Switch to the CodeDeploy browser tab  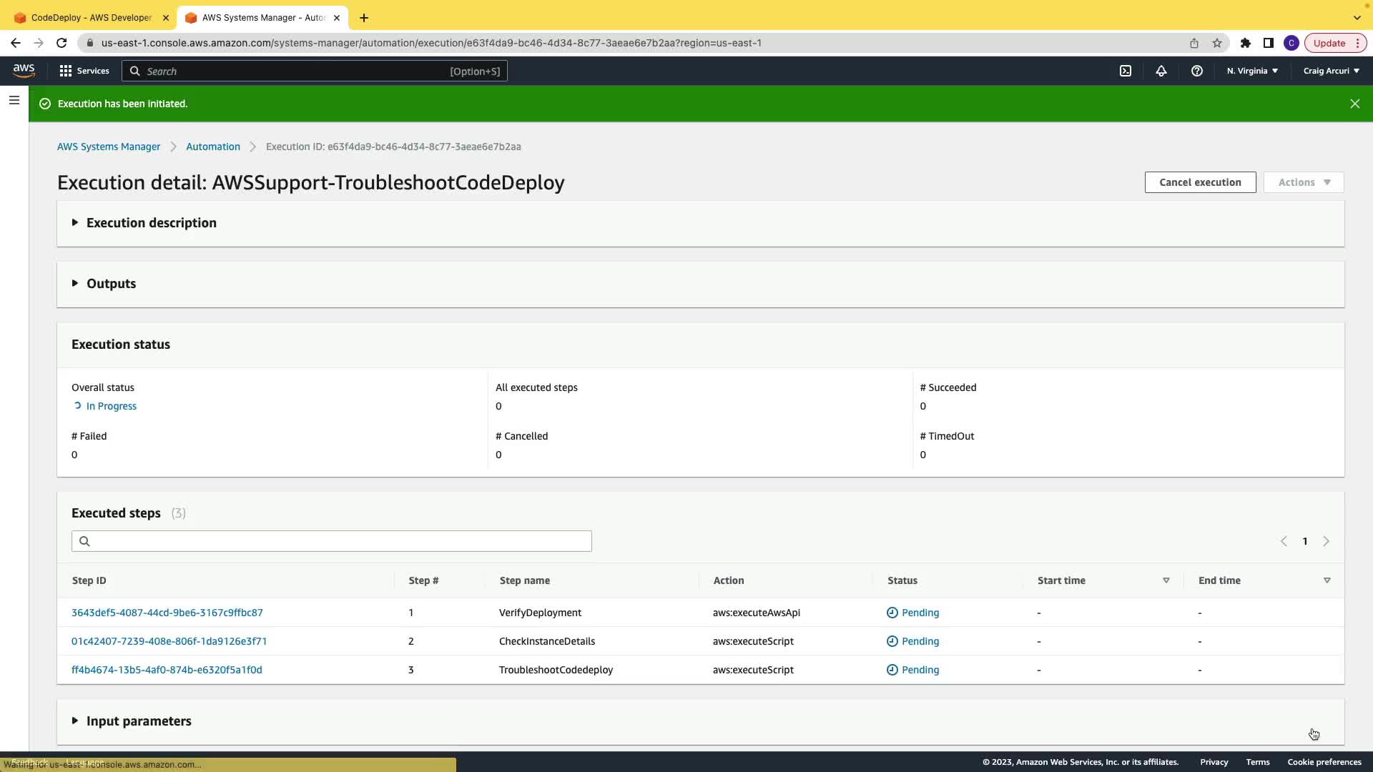[x=90, y=17]
